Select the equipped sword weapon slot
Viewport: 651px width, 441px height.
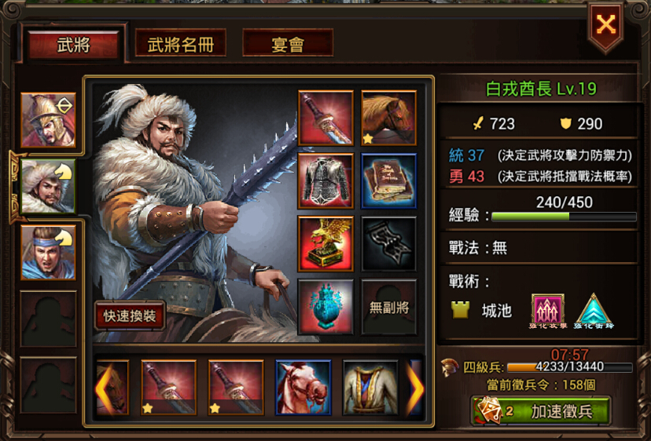pos(326,118)
